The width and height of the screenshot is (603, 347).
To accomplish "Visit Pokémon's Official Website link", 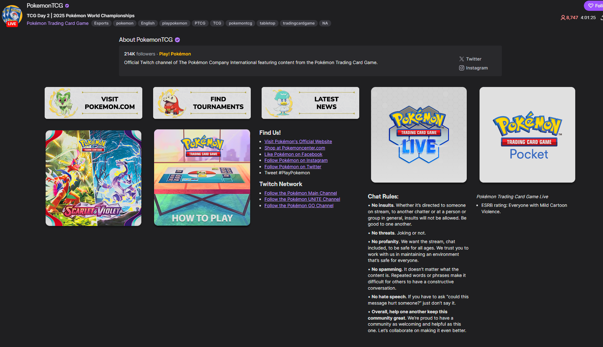I will (x=298, y=141).
